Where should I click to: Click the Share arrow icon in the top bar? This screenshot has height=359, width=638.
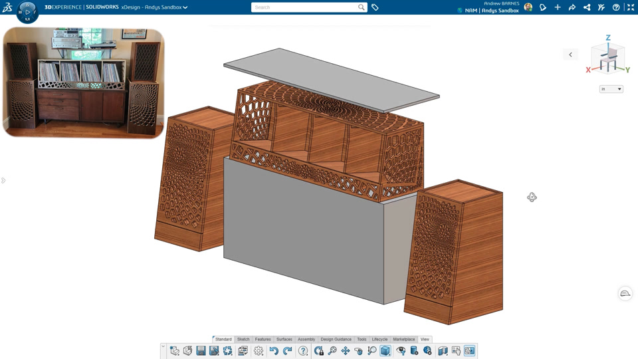pyautogui.click(x=572, y=7)
